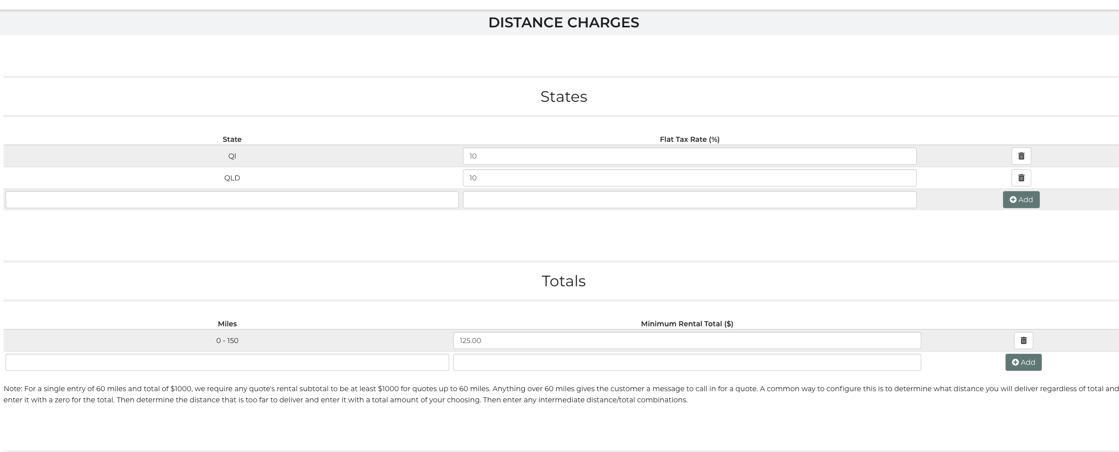Click the Totals section heading
The height and width of the screenshot is (452, 1119).
click(563, 281)
